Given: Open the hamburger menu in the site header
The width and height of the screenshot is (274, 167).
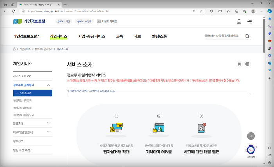Looking at the screenshot, I should (x=250, y=21).
